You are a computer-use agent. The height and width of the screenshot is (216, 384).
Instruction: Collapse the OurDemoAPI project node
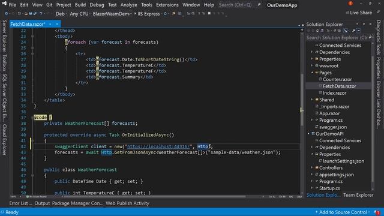pos(308,134)
